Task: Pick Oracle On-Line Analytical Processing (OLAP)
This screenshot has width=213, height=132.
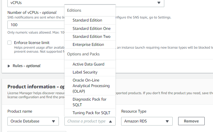Action: click(90, 86)
